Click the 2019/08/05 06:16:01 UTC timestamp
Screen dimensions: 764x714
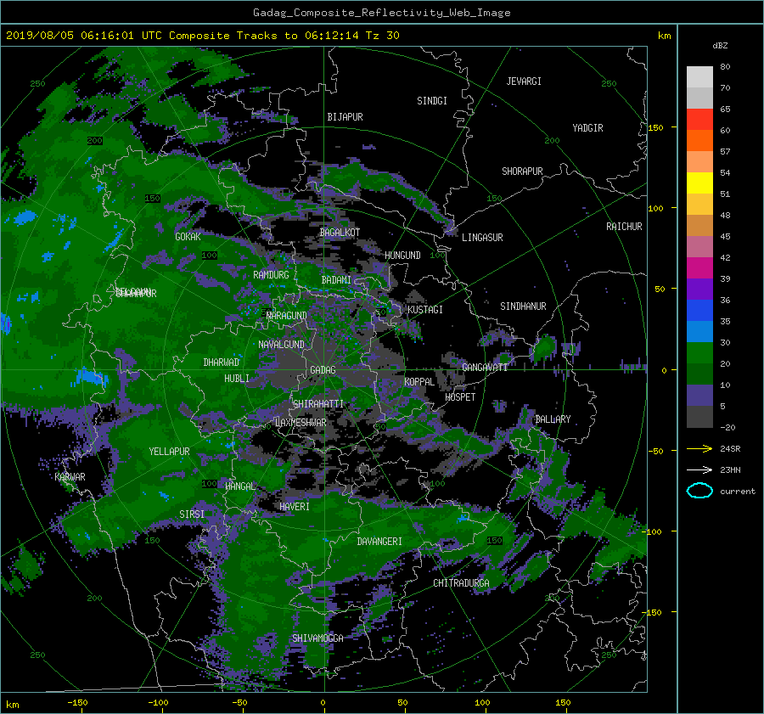(x=83, y=36)
